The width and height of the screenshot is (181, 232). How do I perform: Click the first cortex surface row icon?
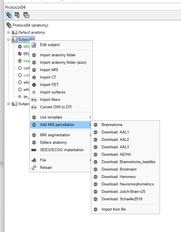click(x=20, y=68)
